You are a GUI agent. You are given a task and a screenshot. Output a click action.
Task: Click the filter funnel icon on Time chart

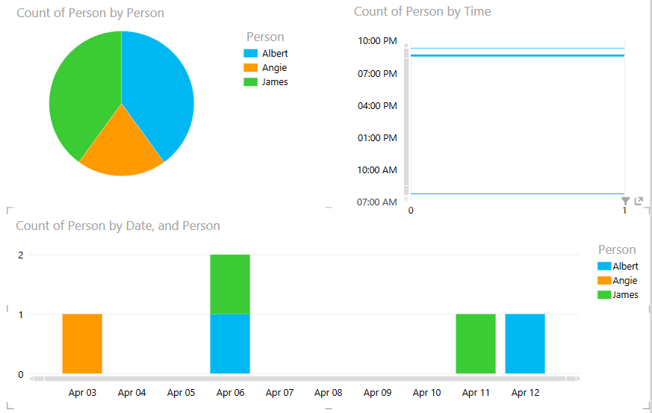click(625, 201)
